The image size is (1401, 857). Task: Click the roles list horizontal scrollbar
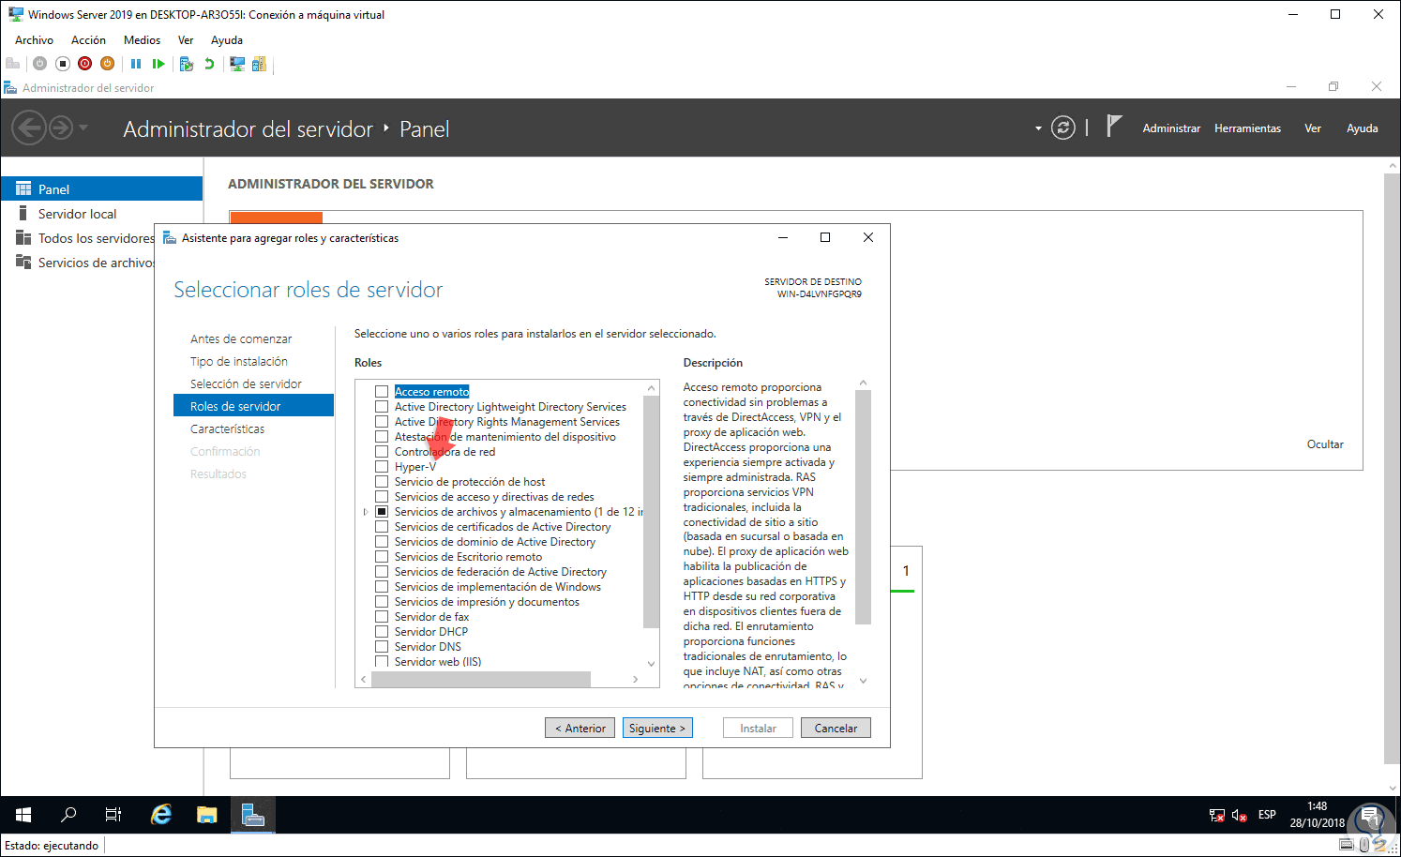481,679
